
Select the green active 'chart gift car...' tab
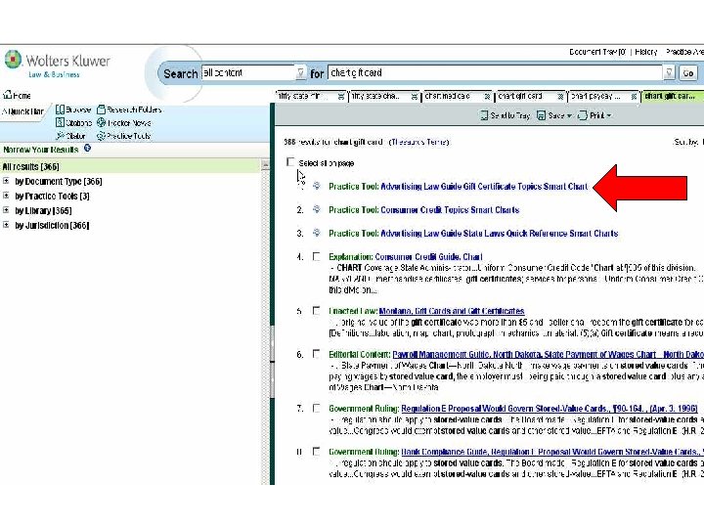(x=673, y=96)
